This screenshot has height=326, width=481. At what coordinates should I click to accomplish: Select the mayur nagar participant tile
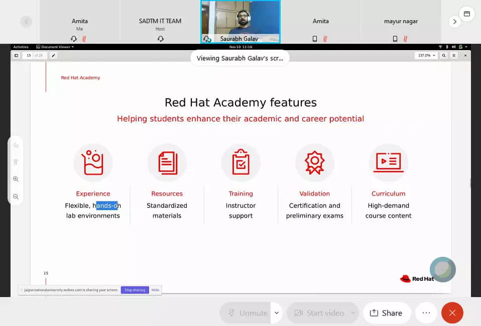(x=401, y=22)
